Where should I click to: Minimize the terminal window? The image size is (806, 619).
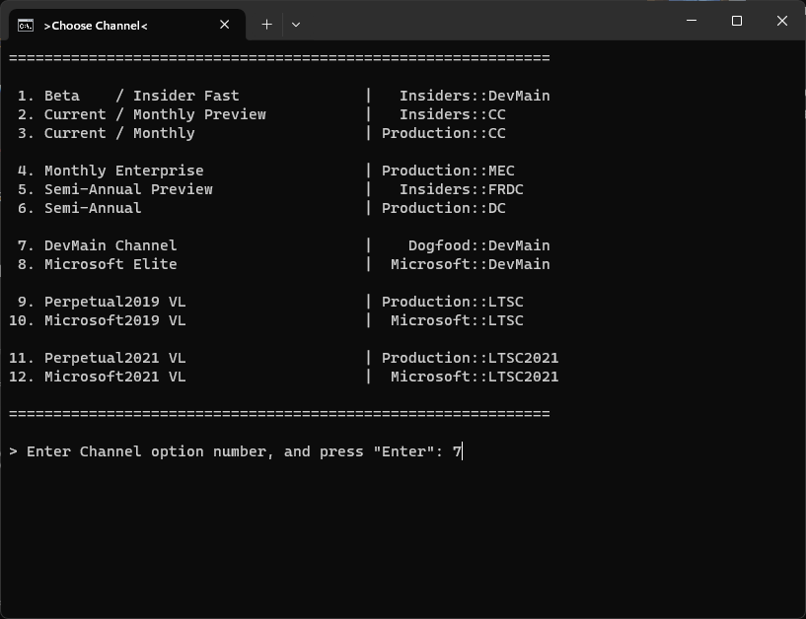coord(692,21)
